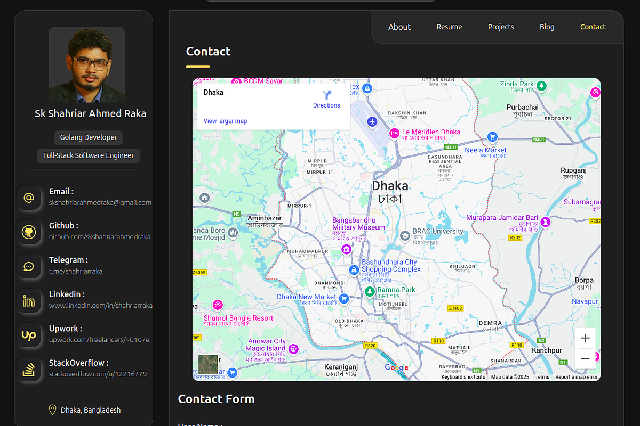The image size is (640, 426).
Task: Select the Contact tab
Action: pyautogui.click(x=593, y=27)
